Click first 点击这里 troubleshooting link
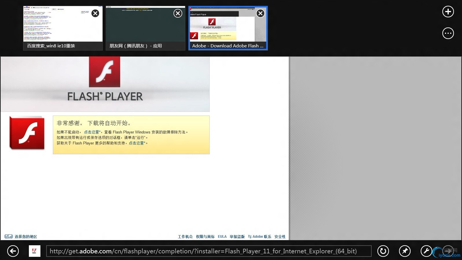Image resolution: width=462 pixels, height=260 pixels. tap(92, 132)
